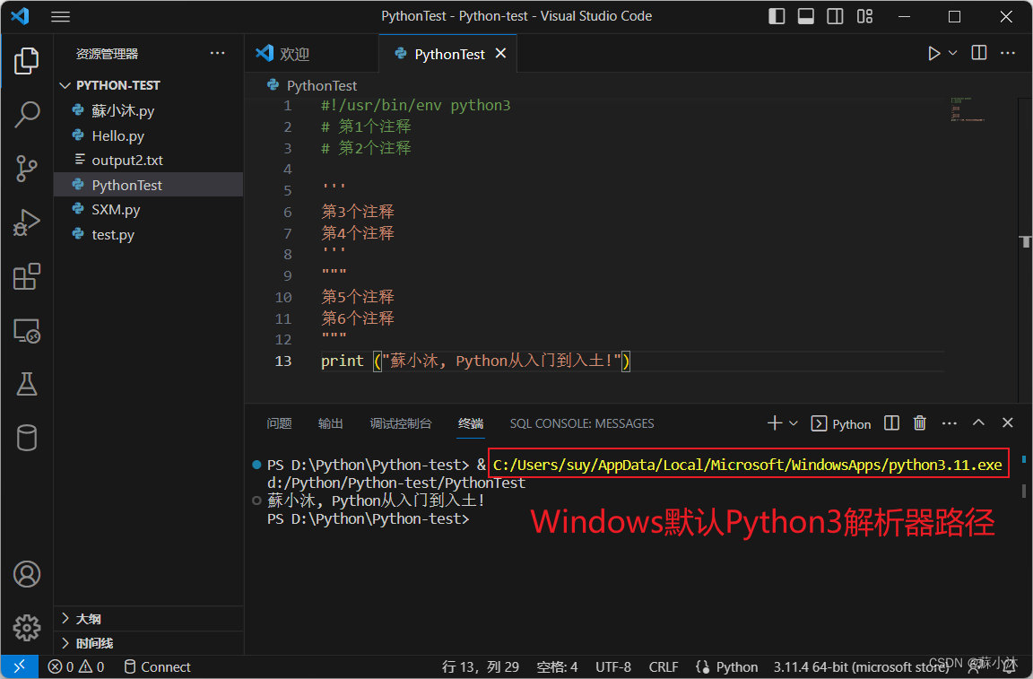Screen dimensions: 1033x679
Task: Open the terminal panel's more actions ellipsis
Action: tap(950, 423)
